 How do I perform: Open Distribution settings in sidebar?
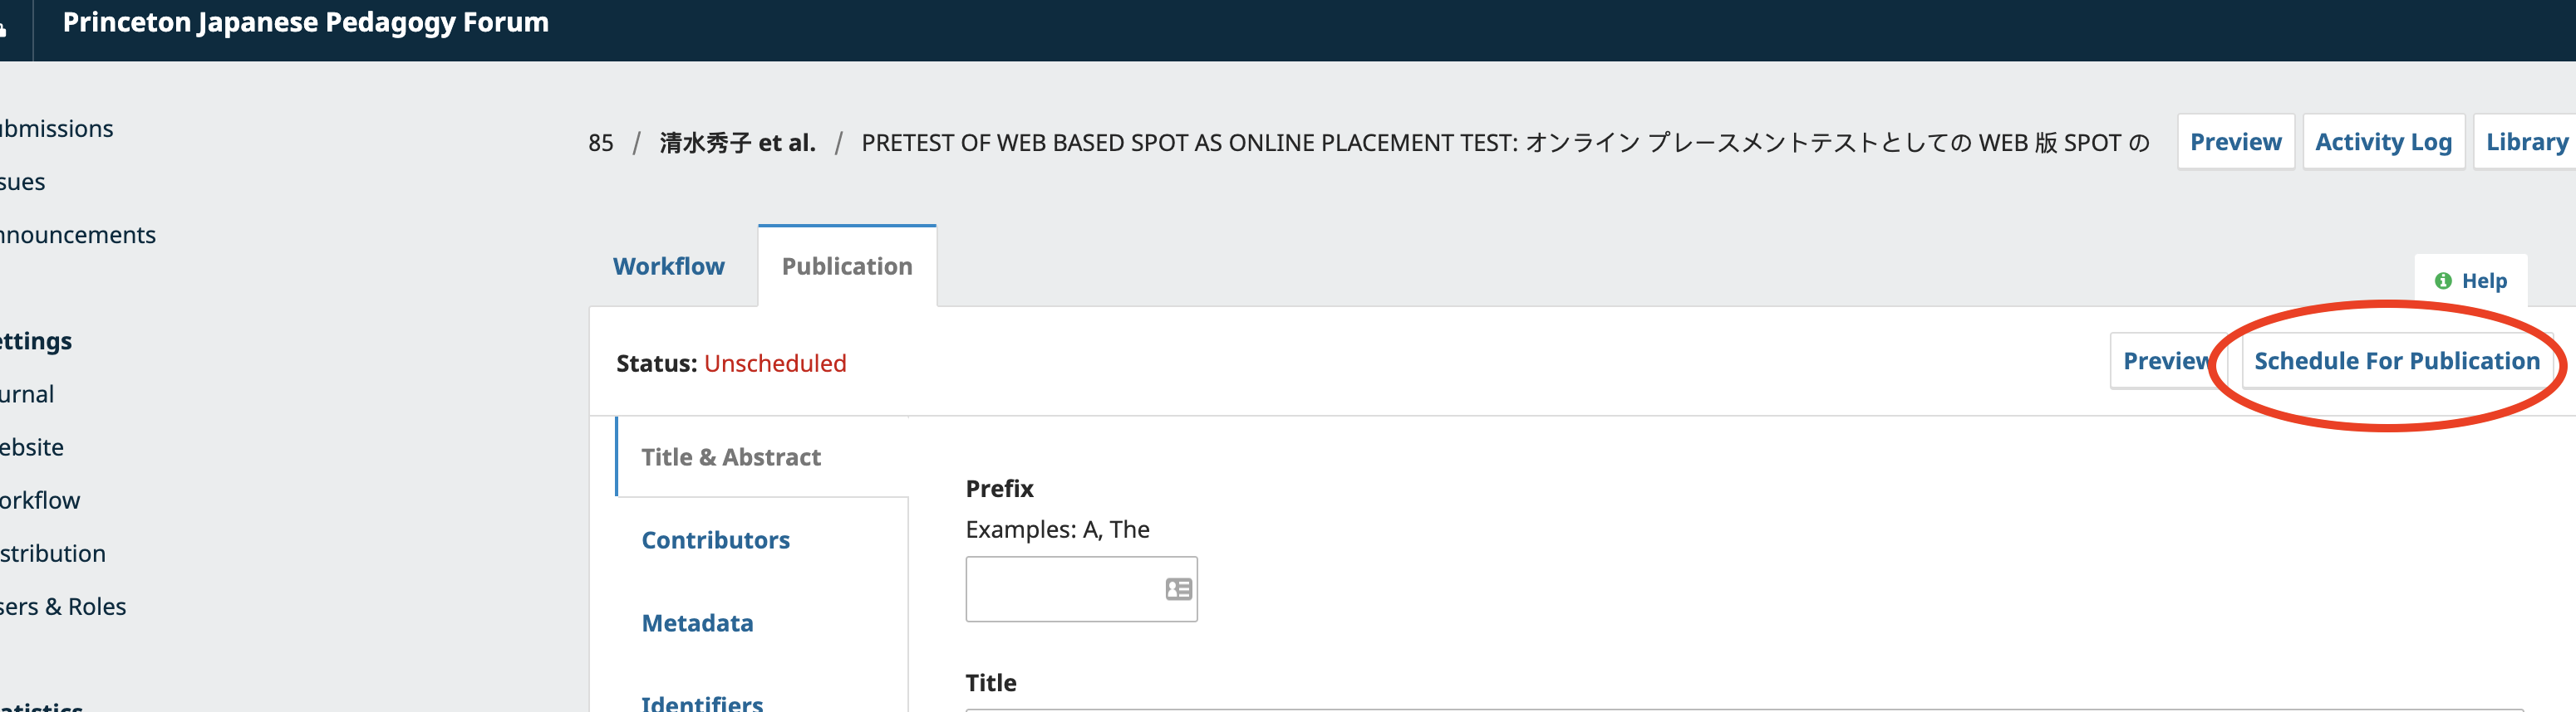click(52, 554)
